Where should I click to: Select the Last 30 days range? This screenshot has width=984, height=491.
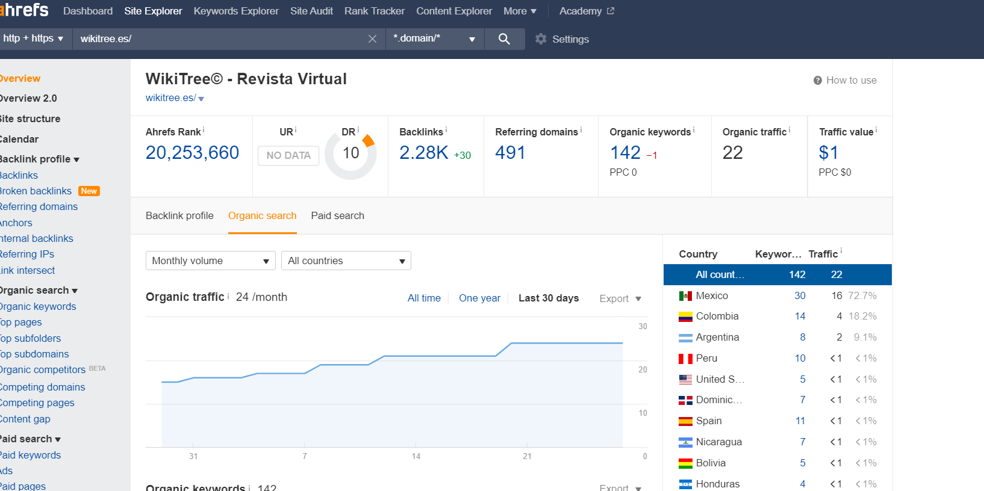point(549,298)
